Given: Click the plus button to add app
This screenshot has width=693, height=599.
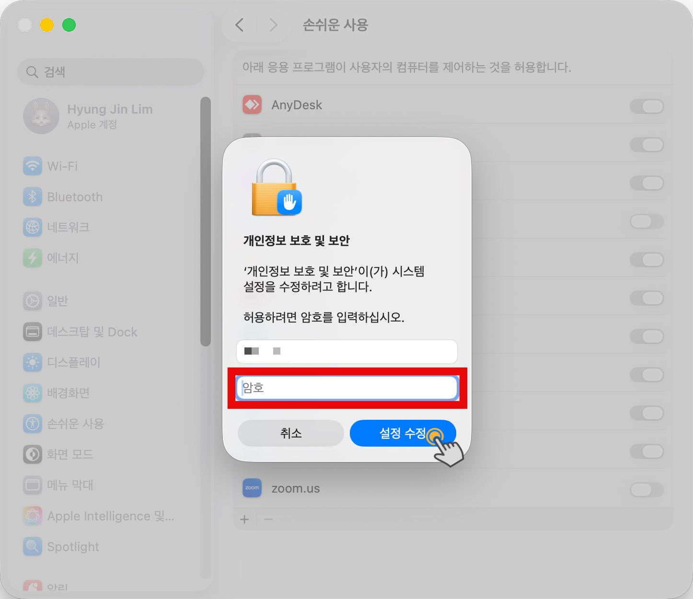Looking at the screenshot, I should pos(244,519).
